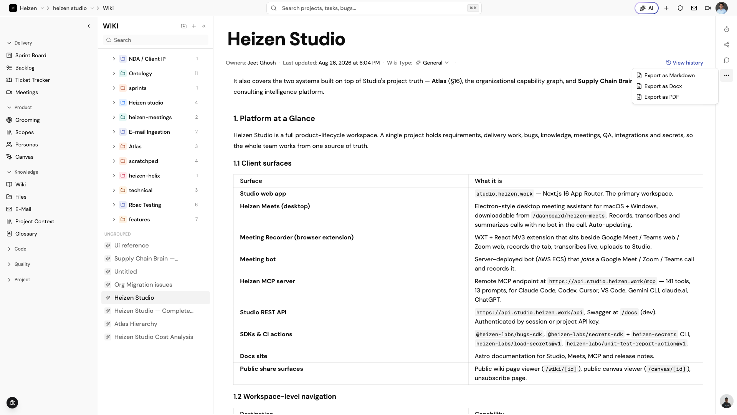Select Export as PDF
The height and width of the screenshot is (415, 737).
(x=675, y=97)
